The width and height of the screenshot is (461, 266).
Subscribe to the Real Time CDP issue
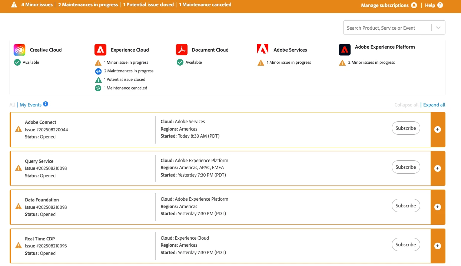406,244
